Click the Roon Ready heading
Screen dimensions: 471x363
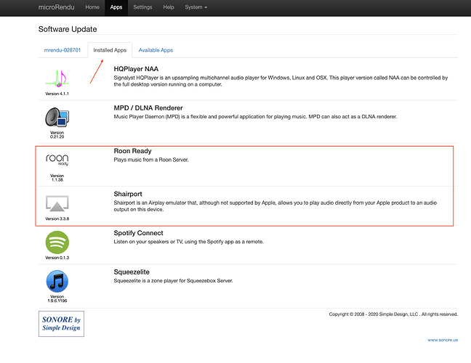click(132, 151)
